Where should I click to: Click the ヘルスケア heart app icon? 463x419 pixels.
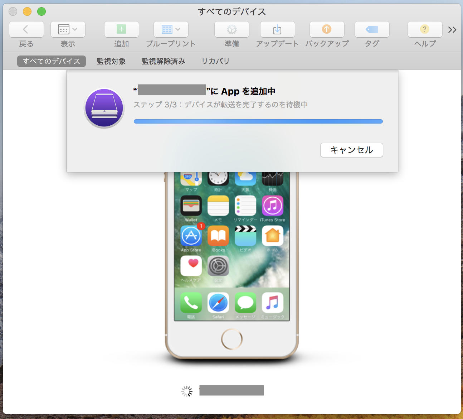coord(191,266)
